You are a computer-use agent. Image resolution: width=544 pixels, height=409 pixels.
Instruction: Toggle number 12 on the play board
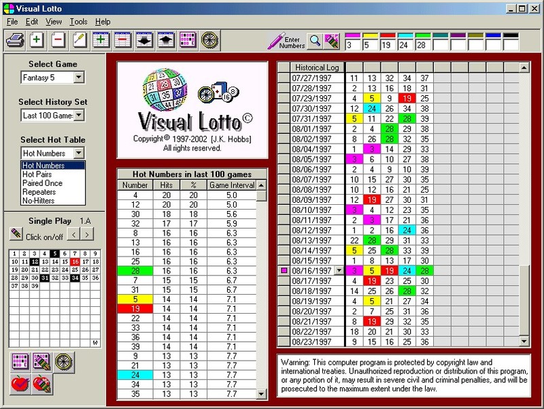[x=35, y=261]
